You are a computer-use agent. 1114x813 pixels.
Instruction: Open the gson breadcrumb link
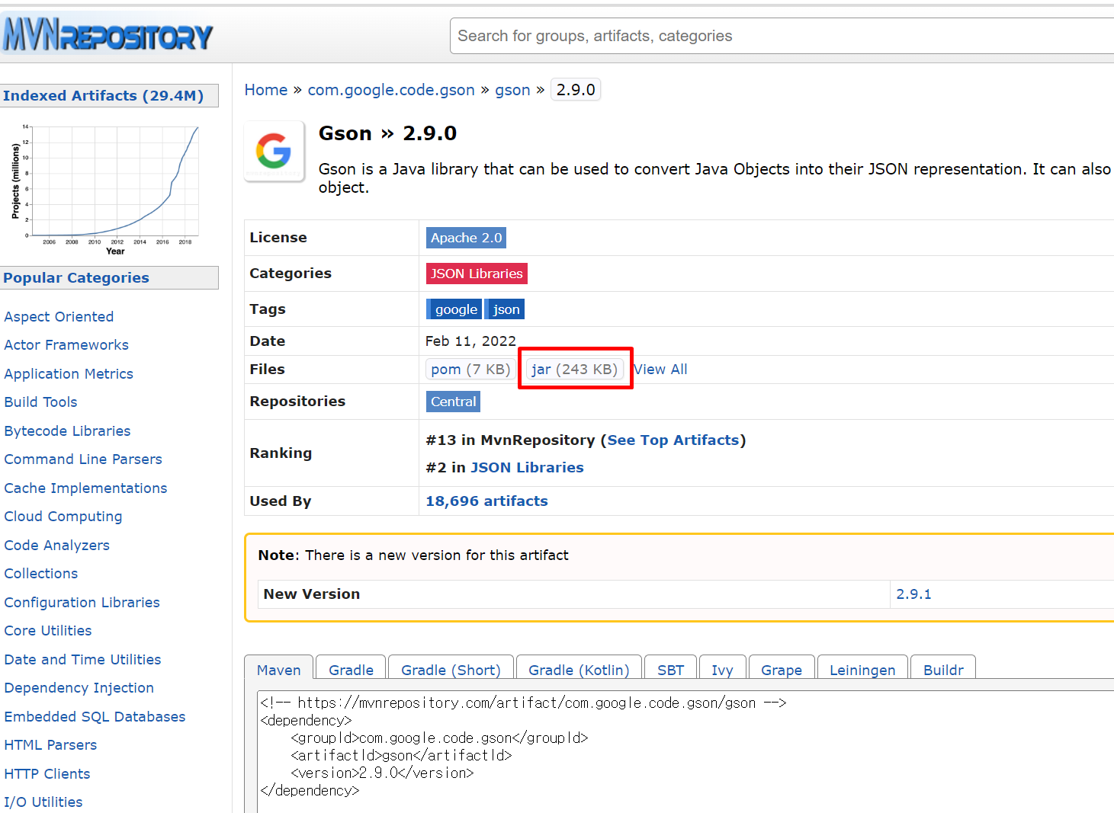click(x=512, y=90)
